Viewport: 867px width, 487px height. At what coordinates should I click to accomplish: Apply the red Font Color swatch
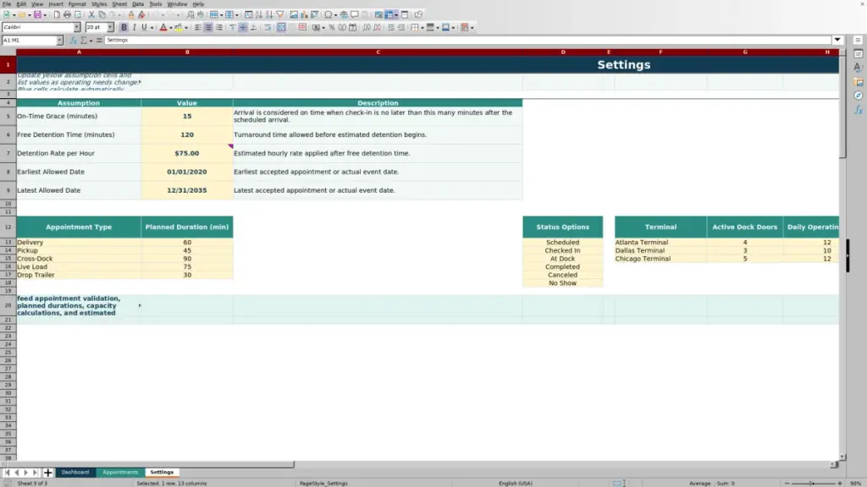[x=163, y=27]
